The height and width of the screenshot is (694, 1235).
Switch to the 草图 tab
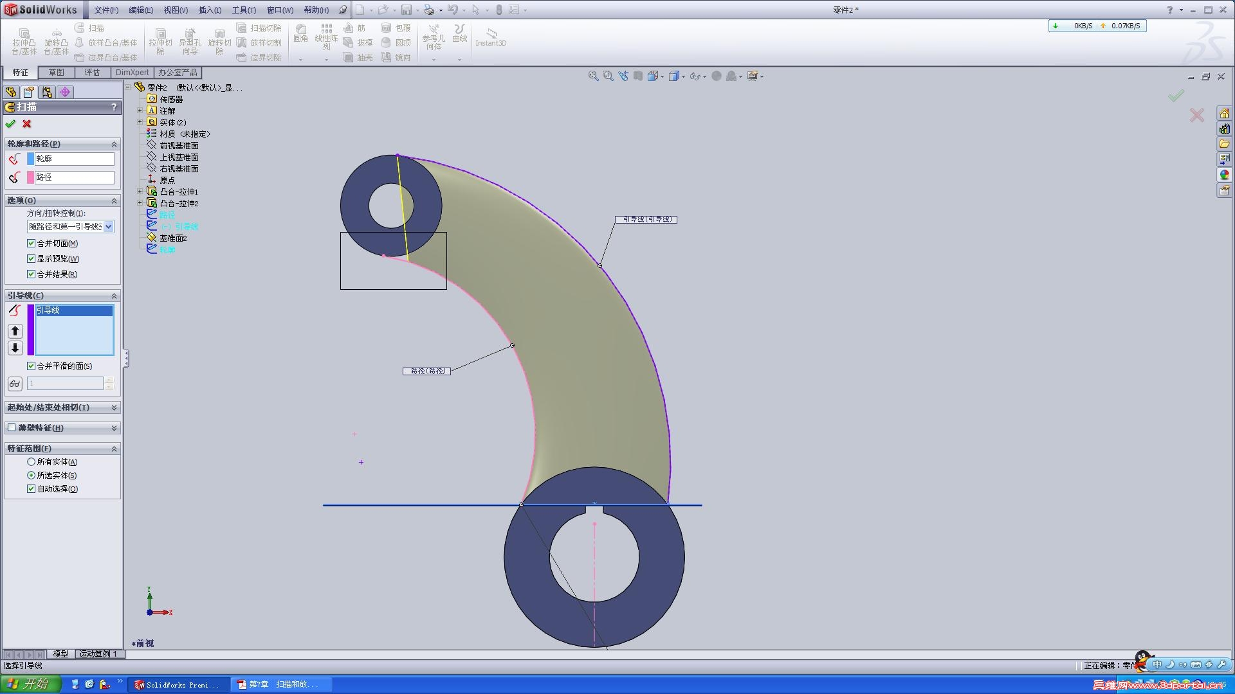tap(56, 73)
